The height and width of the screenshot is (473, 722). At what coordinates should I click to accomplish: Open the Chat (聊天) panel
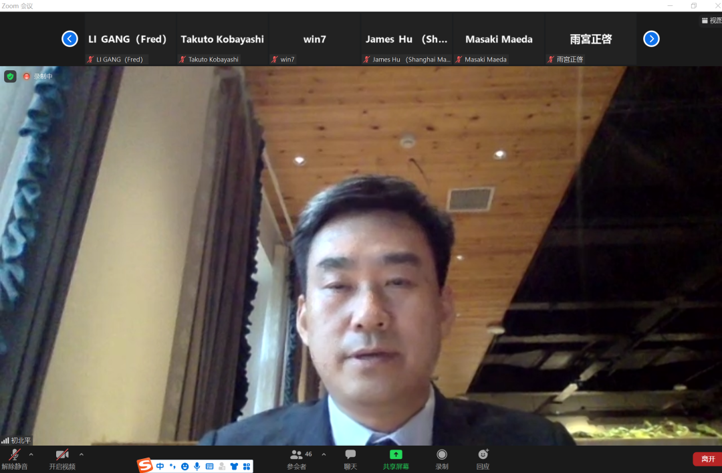350,455
